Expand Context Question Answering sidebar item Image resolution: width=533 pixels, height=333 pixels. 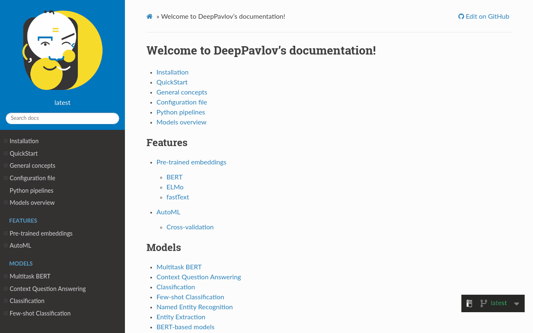pos(6,289)
